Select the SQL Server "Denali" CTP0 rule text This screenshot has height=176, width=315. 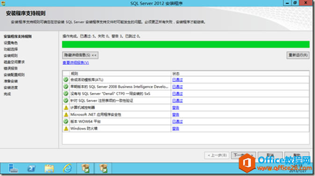(110, 94)
